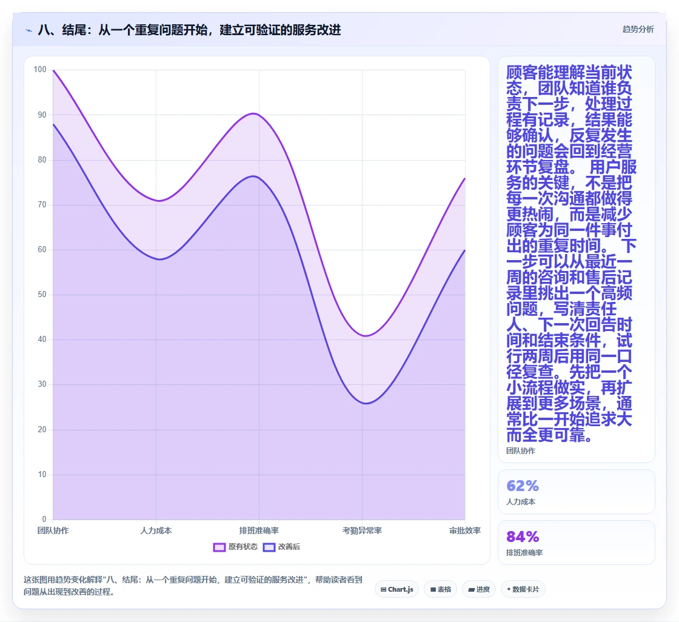
Task: Click the 原有状态 line peak at 排班准确率
Action: pyautogui.click(x=254, y=113)
